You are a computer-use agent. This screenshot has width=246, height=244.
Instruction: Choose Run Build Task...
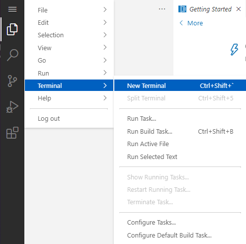(x=180, y=132)
